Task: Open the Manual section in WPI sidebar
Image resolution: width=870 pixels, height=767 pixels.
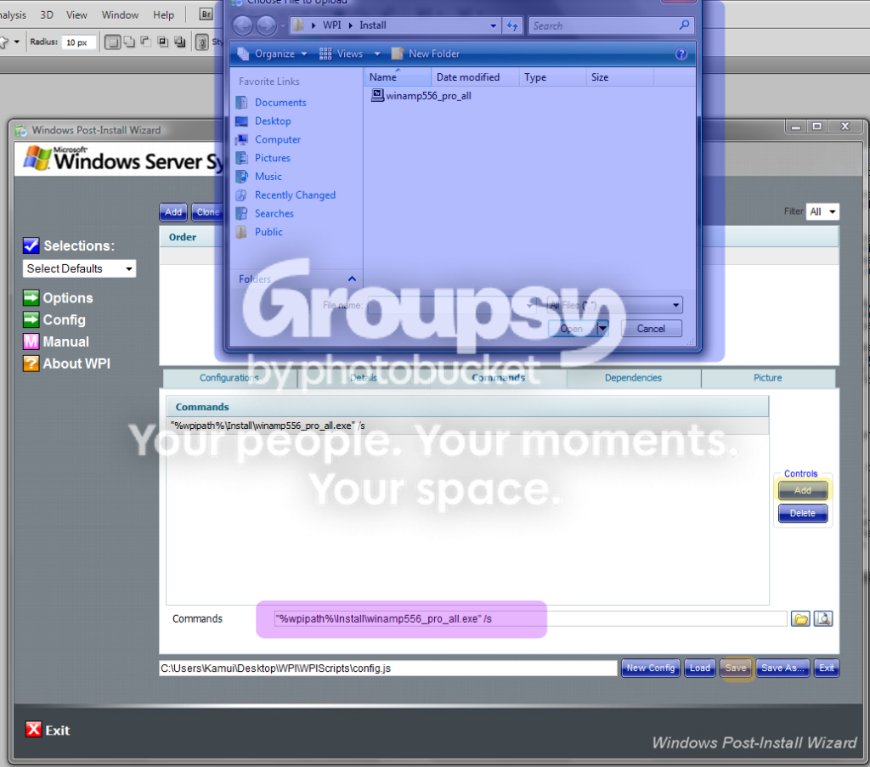Action: tap(56, 341)
